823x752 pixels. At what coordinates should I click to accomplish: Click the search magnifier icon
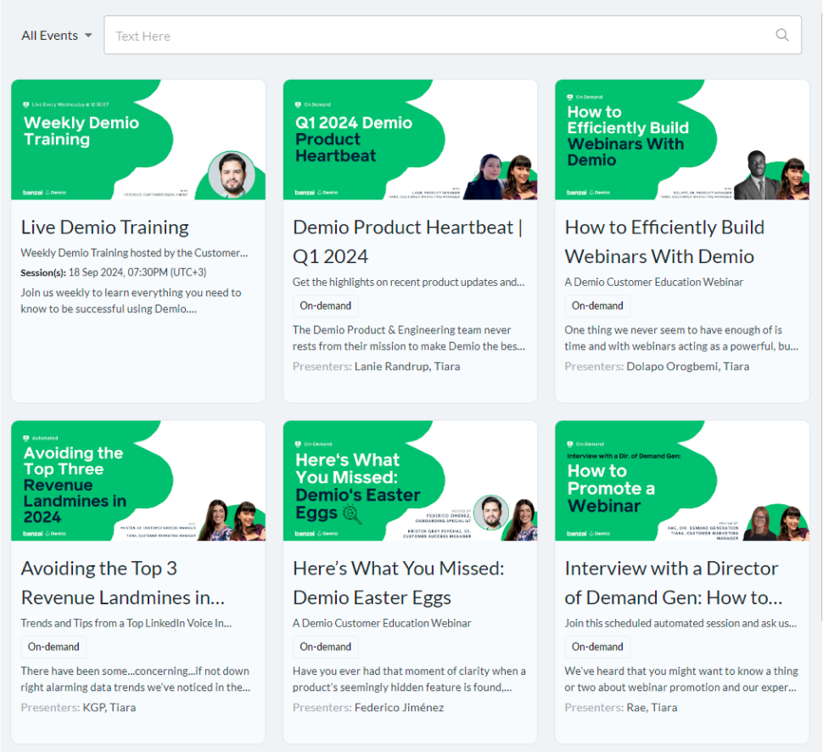tap(782, 35)
